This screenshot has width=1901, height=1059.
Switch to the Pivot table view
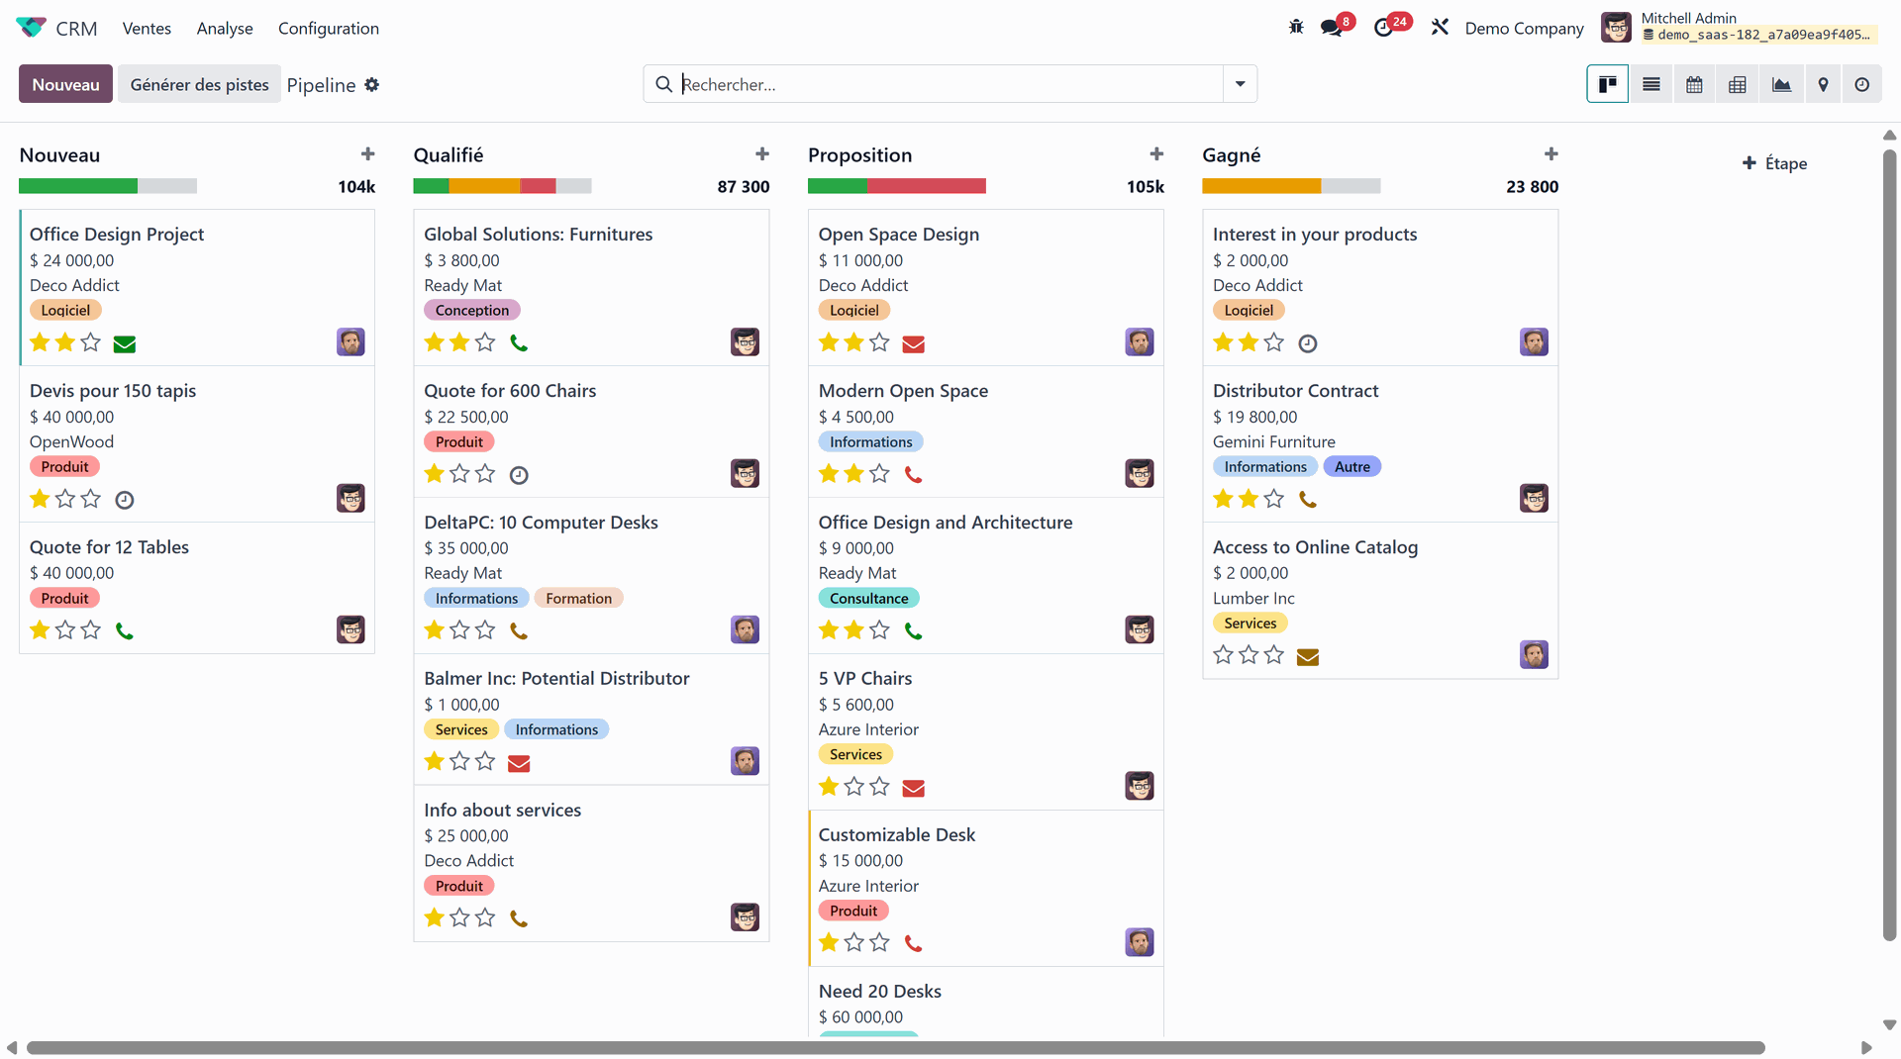(x=1738, y=84)
